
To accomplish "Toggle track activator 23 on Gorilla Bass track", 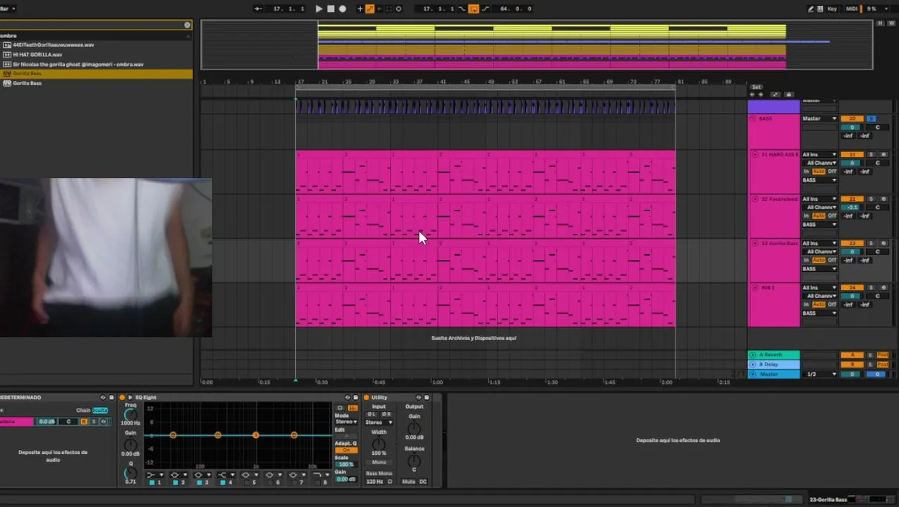I will coord(852,243).
